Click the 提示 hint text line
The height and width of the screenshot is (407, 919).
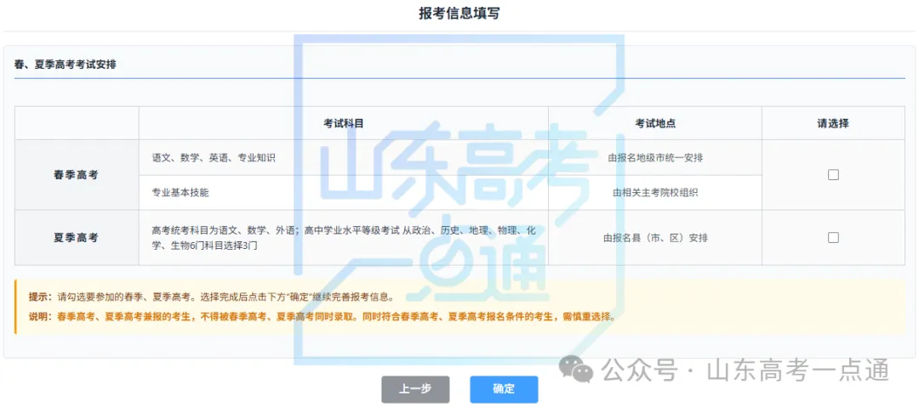click(214, 297)
